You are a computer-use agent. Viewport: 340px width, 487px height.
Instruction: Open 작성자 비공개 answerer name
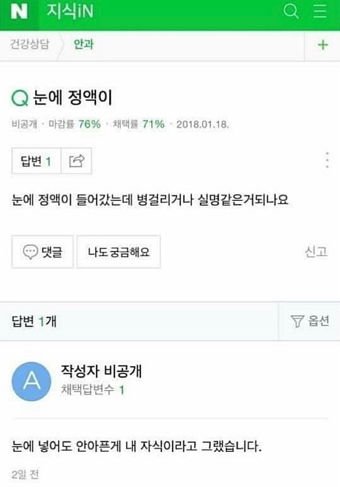coord(101,371)
